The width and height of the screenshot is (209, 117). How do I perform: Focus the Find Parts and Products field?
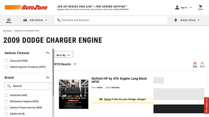(111, 20)
